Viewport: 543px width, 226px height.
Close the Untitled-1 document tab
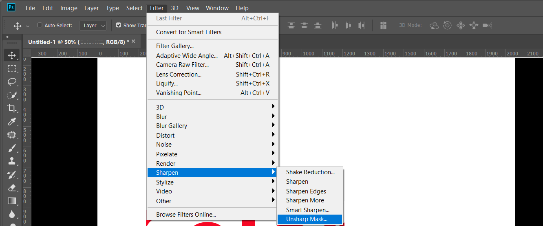[133, 42]
